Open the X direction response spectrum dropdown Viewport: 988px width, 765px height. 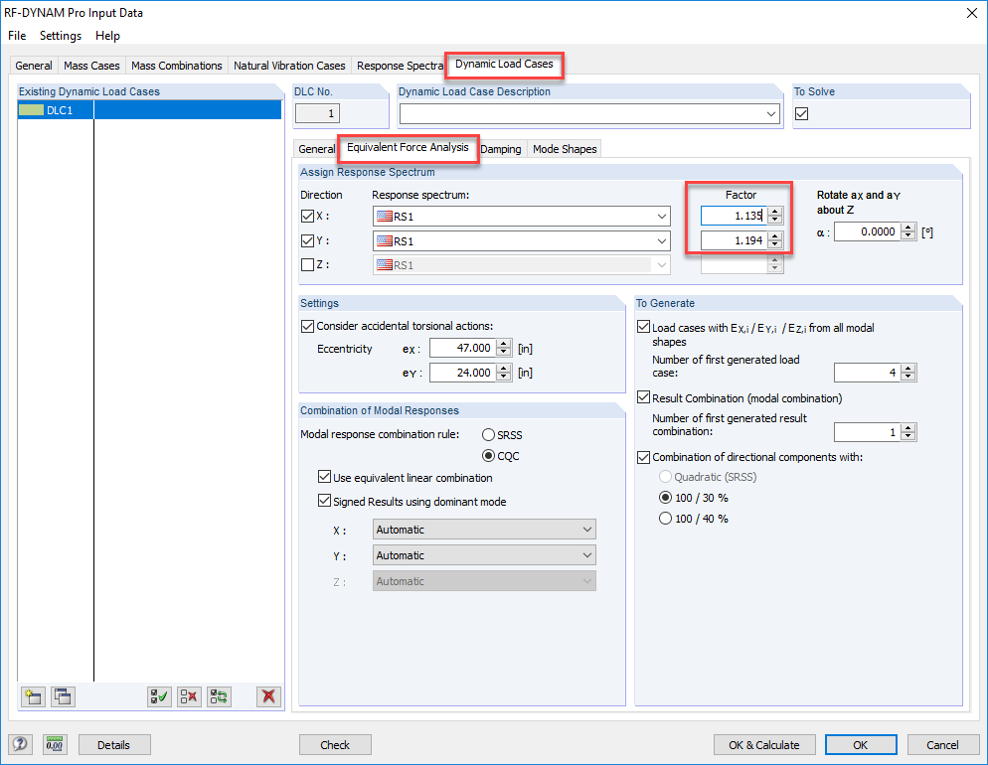662,216
